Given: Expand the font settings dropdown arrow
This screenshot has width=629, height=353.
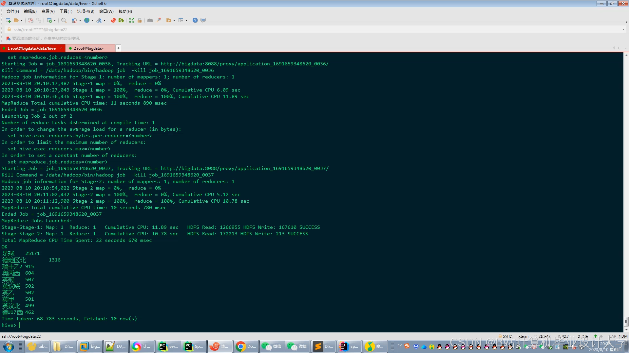Looking at the screenshot, I should pos(105,20).
